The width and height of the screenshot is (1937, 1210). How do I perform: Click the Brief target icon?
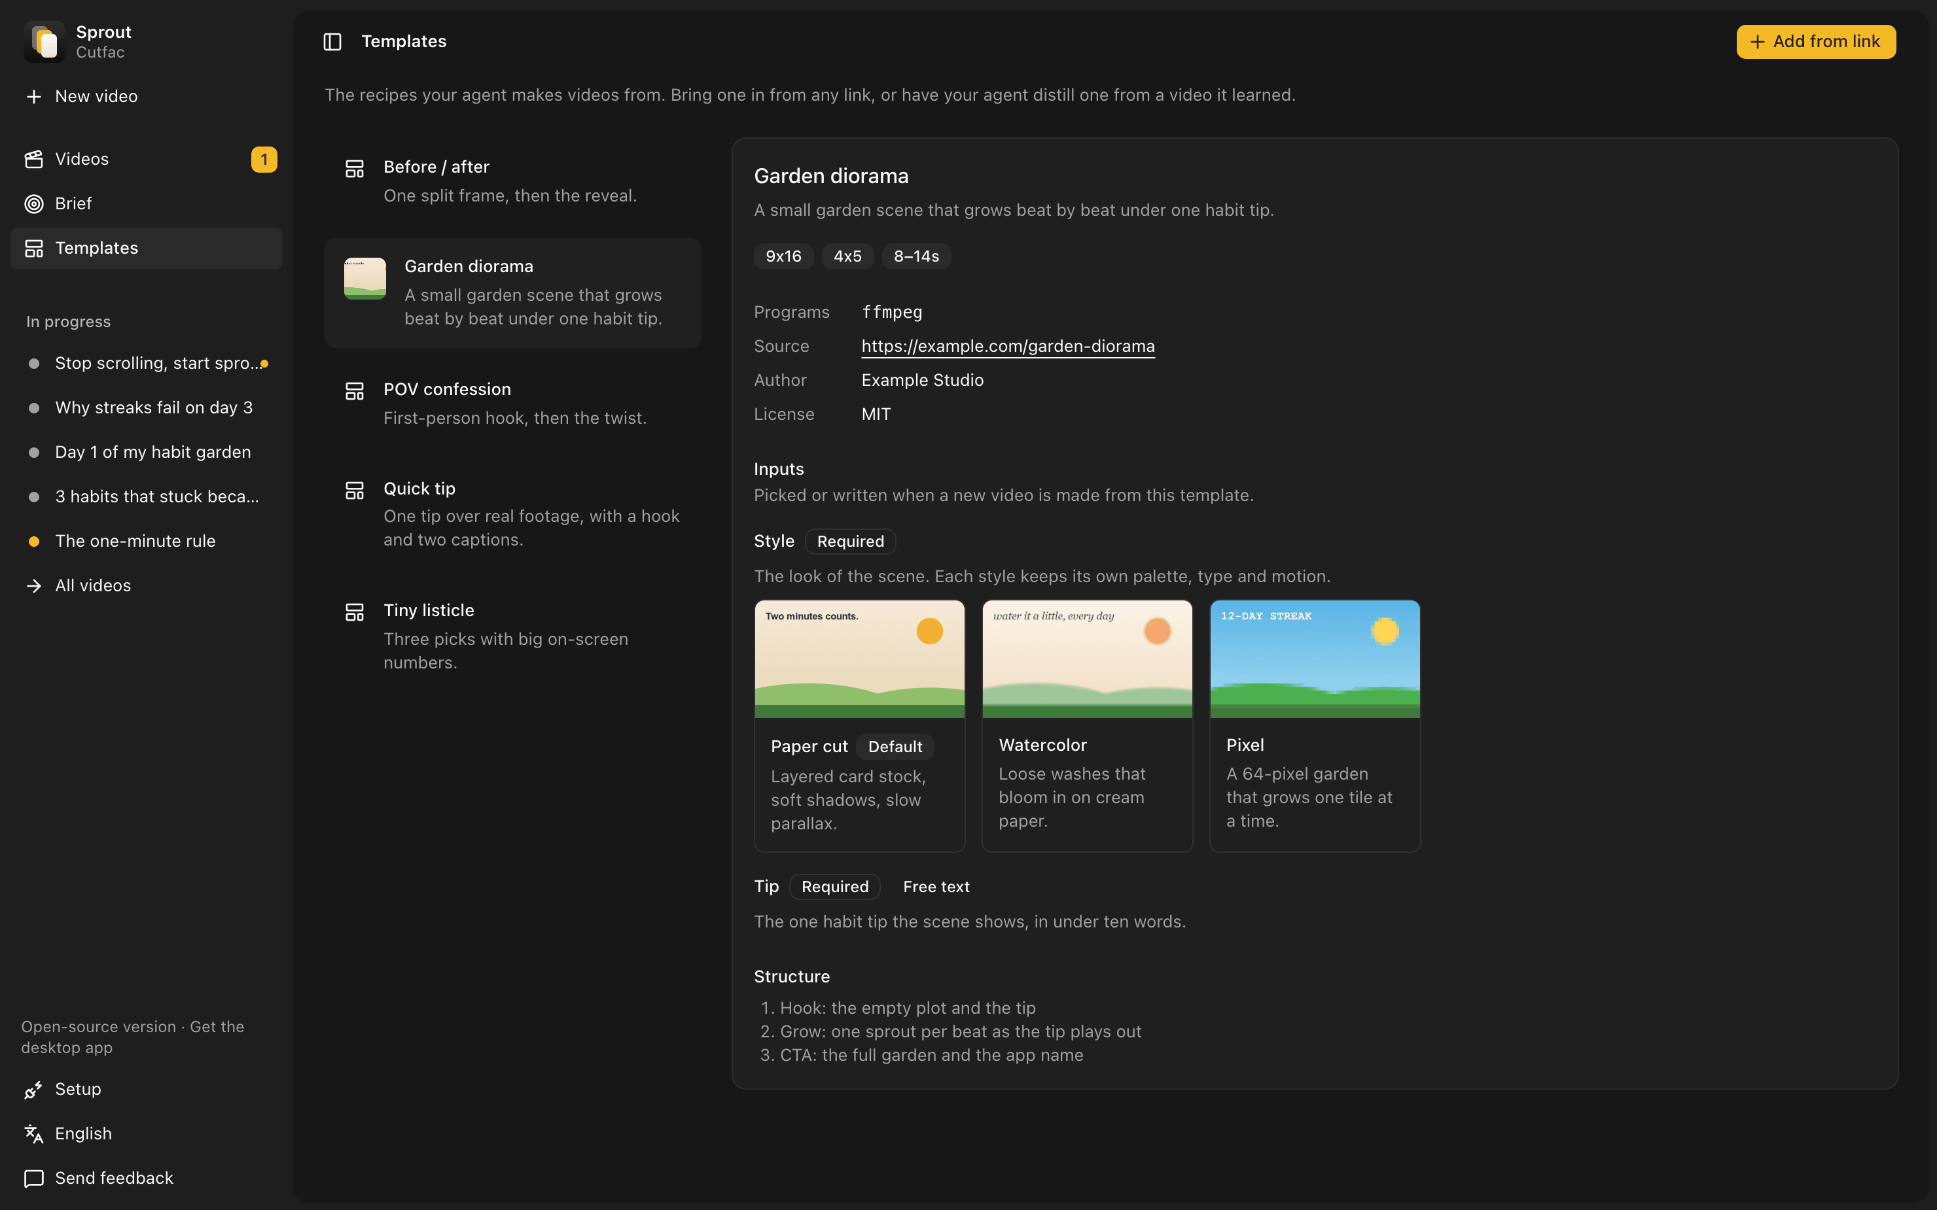tap(33, 204)
